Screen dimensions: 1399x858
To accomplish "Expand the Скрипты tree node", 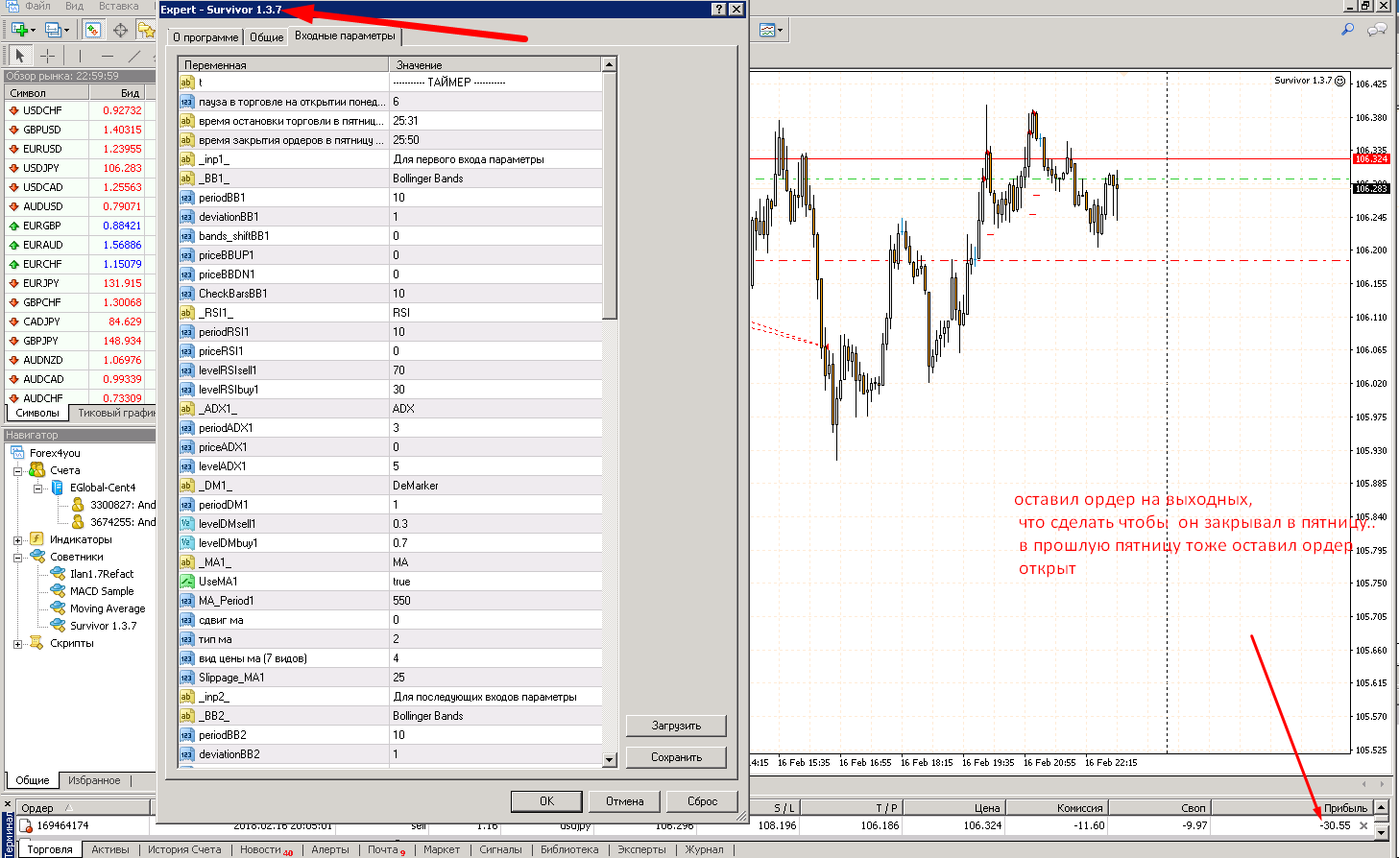I will tap(17, 644).
